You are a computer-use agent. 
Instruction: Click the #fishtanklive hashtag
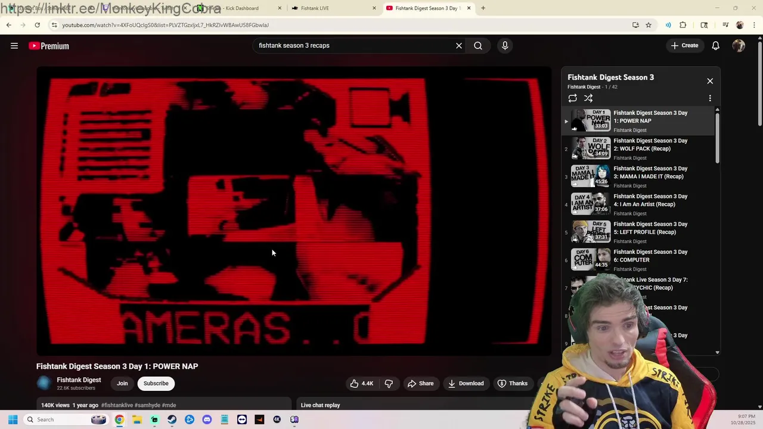[x=117, y=405]
